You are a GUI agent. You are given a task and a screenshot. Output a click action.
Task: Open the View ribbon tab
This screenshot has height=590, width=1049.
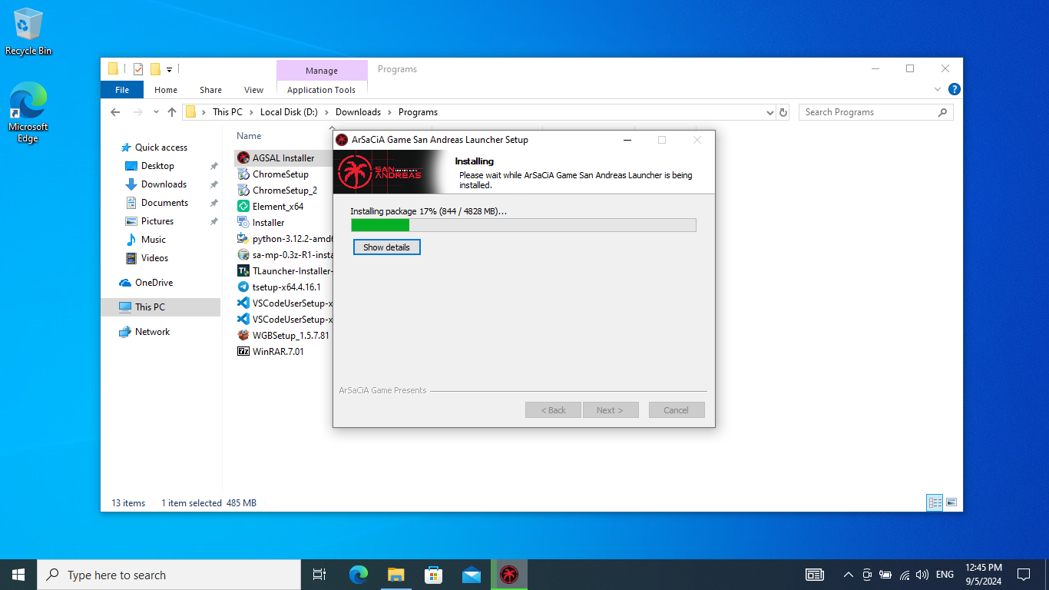coord(253,90)
